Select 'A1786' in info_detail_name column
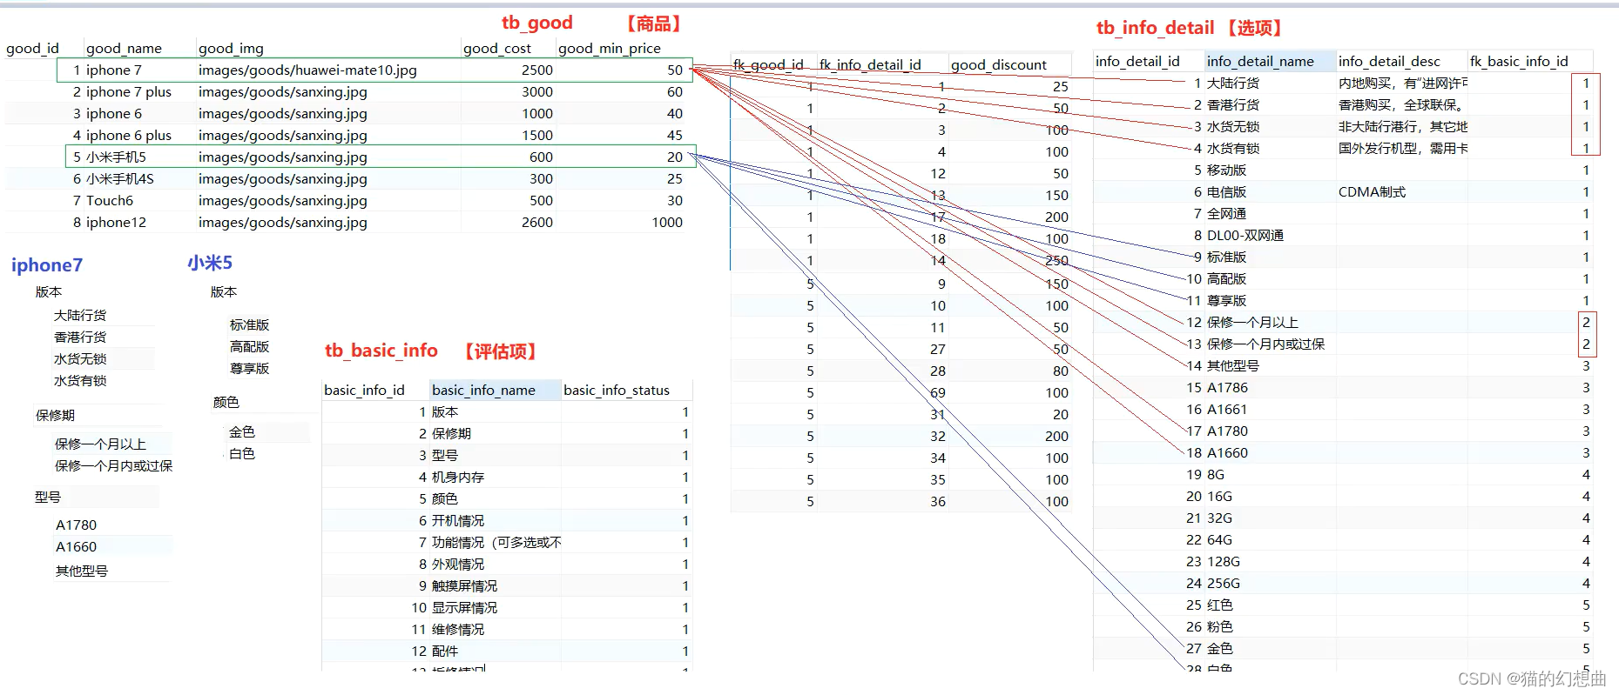The width and height of the screenshot is (1619, 695). pos(1227,388)
